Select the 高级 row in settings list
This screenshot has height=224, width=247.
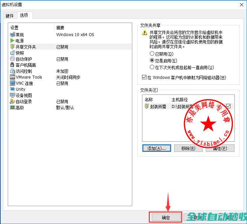(20, 108)
